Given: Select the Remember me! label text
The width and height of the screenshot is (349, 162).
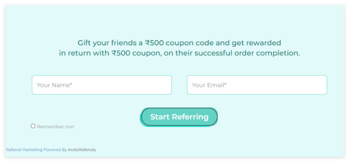Looking at the screenshot, I should pos(56,127).
